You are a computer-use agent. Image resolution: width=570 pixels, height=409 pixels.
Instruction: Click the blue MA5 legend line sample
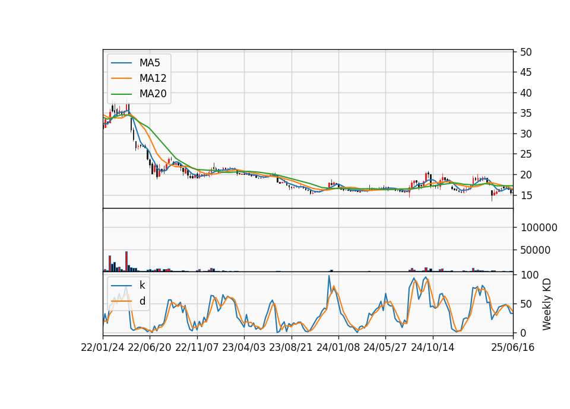click(121, 63)
